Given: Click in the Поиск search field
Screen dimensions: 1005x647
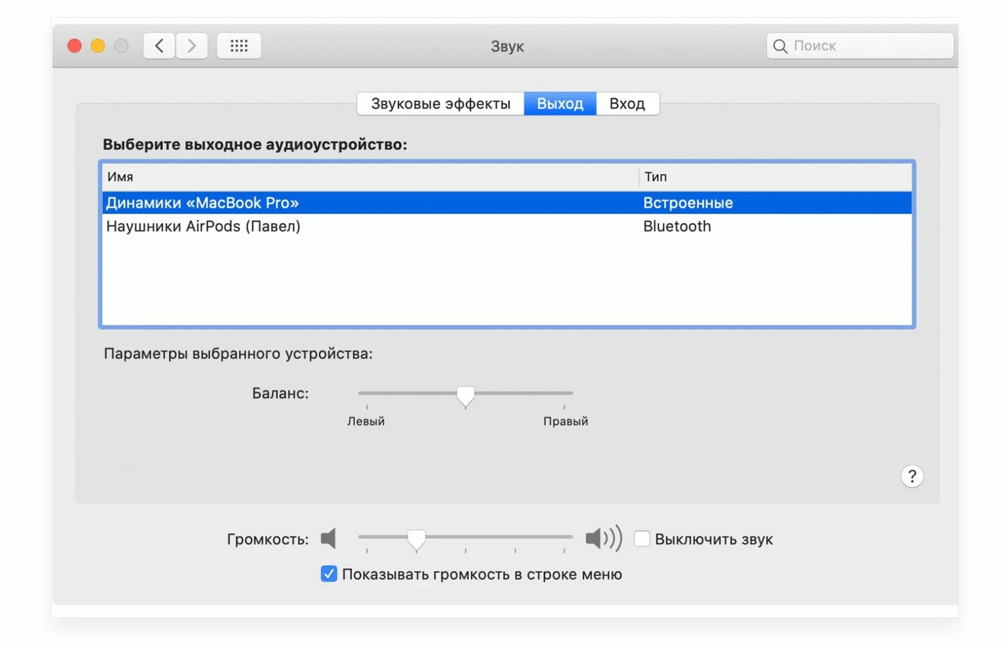Looking at the screenshot, I should (859, 46).
